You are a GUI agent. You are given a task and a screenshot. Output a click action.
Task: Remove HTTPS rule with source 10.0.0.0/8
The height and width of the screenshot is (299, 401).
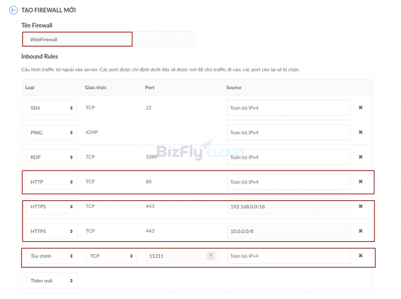[360, 231]
